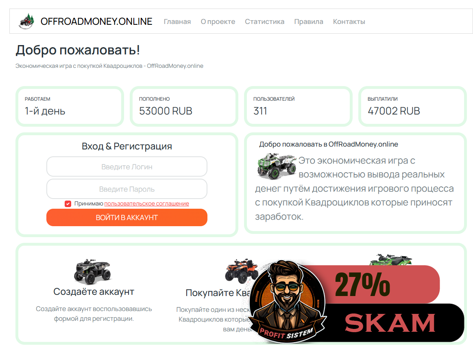
Task: Click the OFFROADMONEY.ONLINE site title
Action: pyautogui.click(x=96, y=22)
